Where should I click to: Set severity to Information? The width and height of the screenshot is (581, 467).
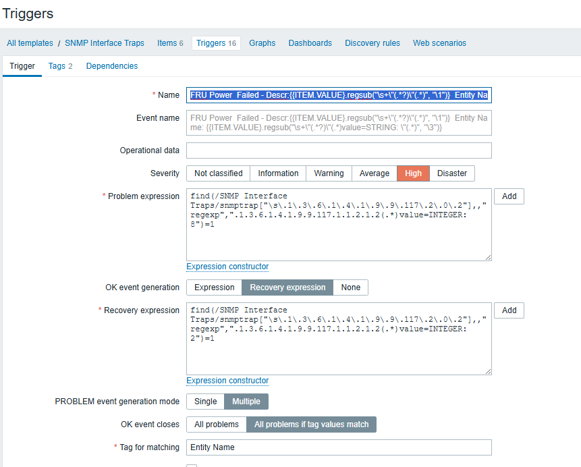click(278, 173)
